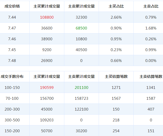Viewport: 163px width, 136px height.
Task: Select the 100-150 lot range row label
Action: (12, 88)
